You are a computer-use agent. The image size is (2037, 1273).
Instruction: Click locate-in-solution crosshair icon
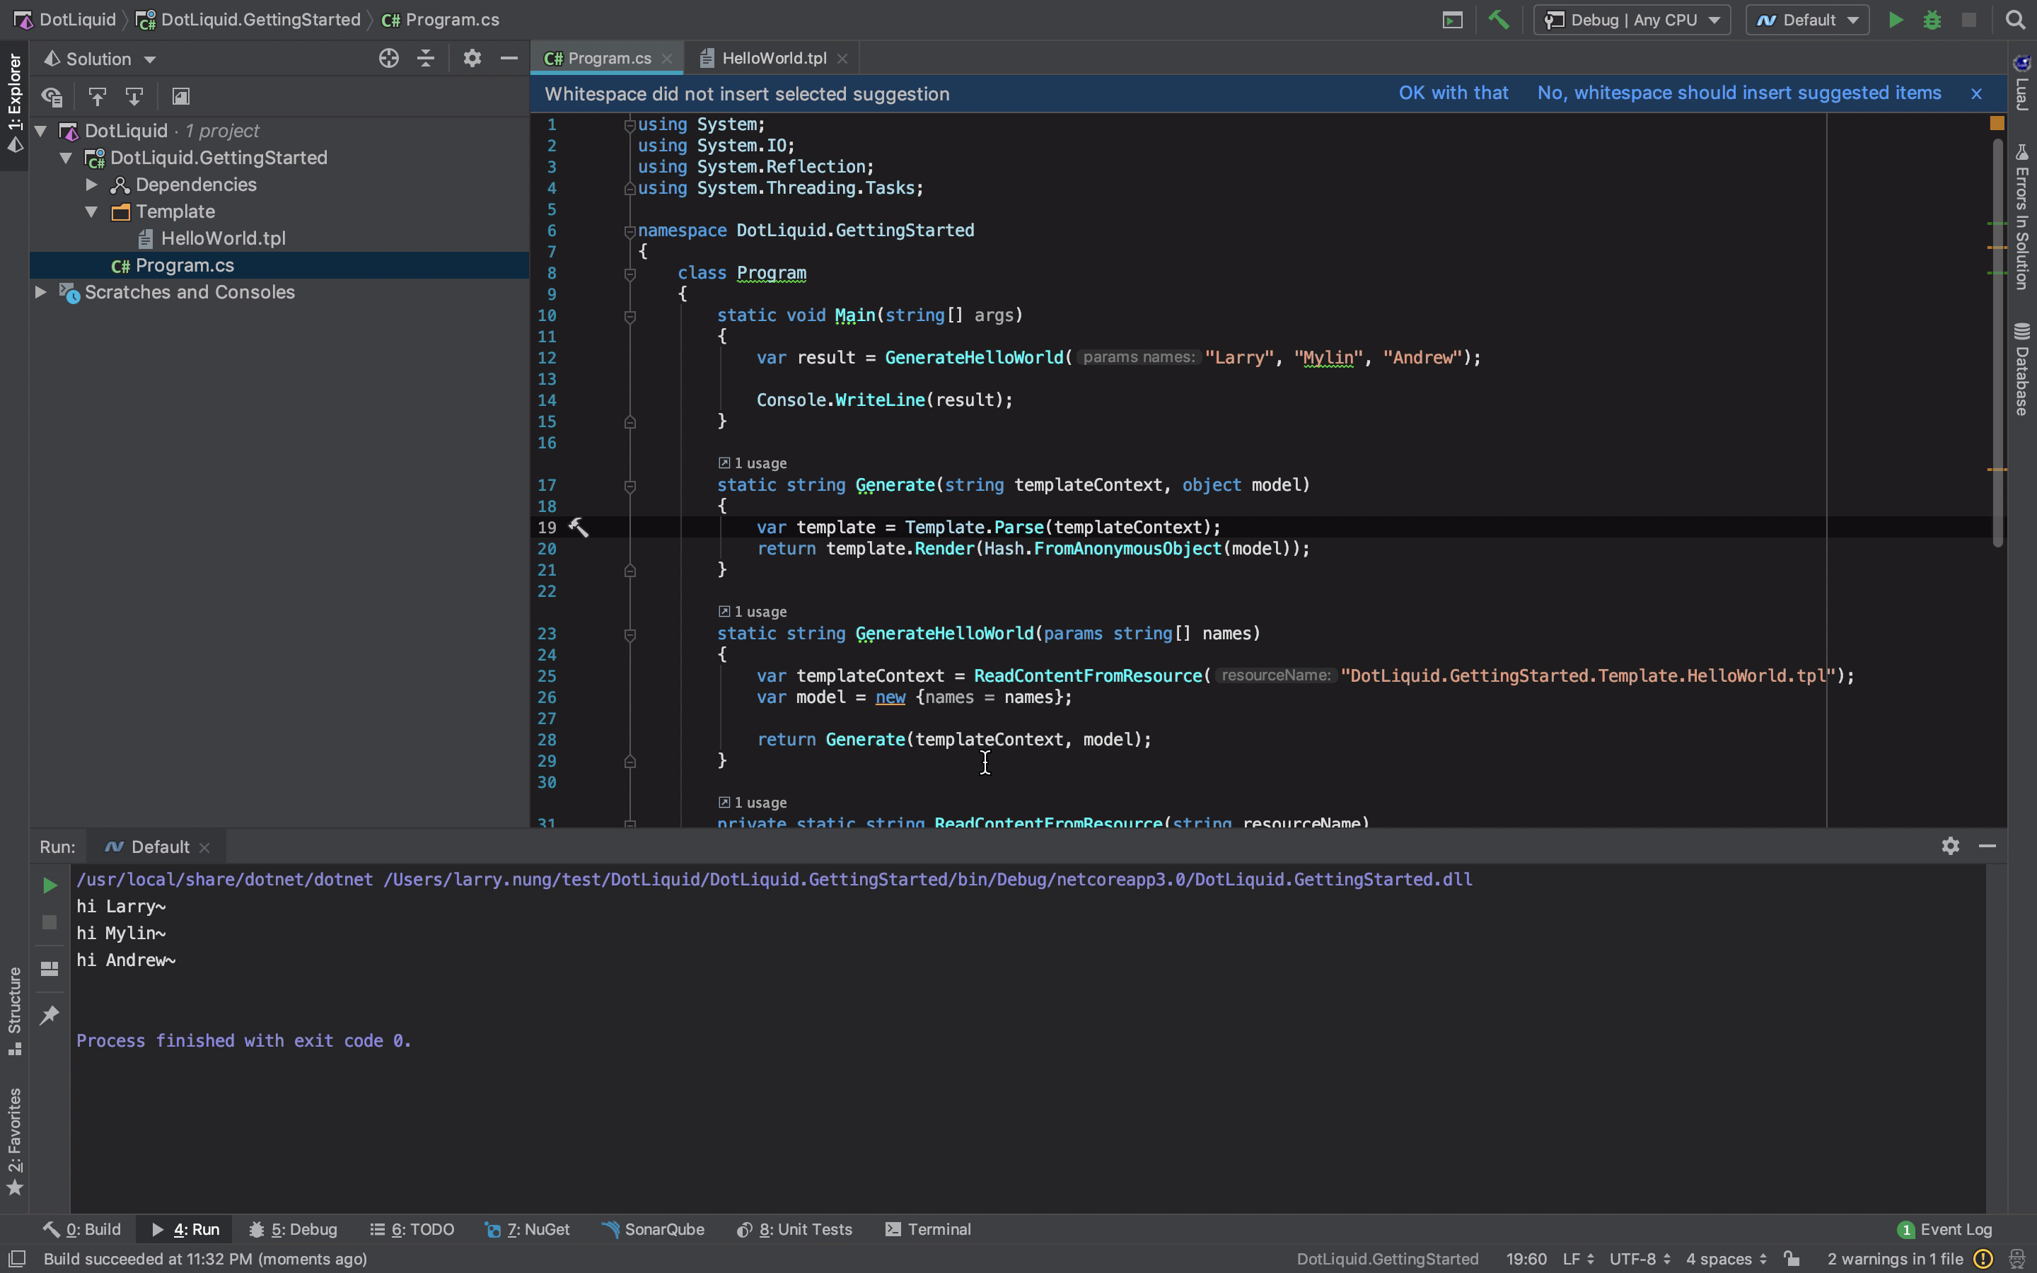pyautogui.click(x=388, y=58)
